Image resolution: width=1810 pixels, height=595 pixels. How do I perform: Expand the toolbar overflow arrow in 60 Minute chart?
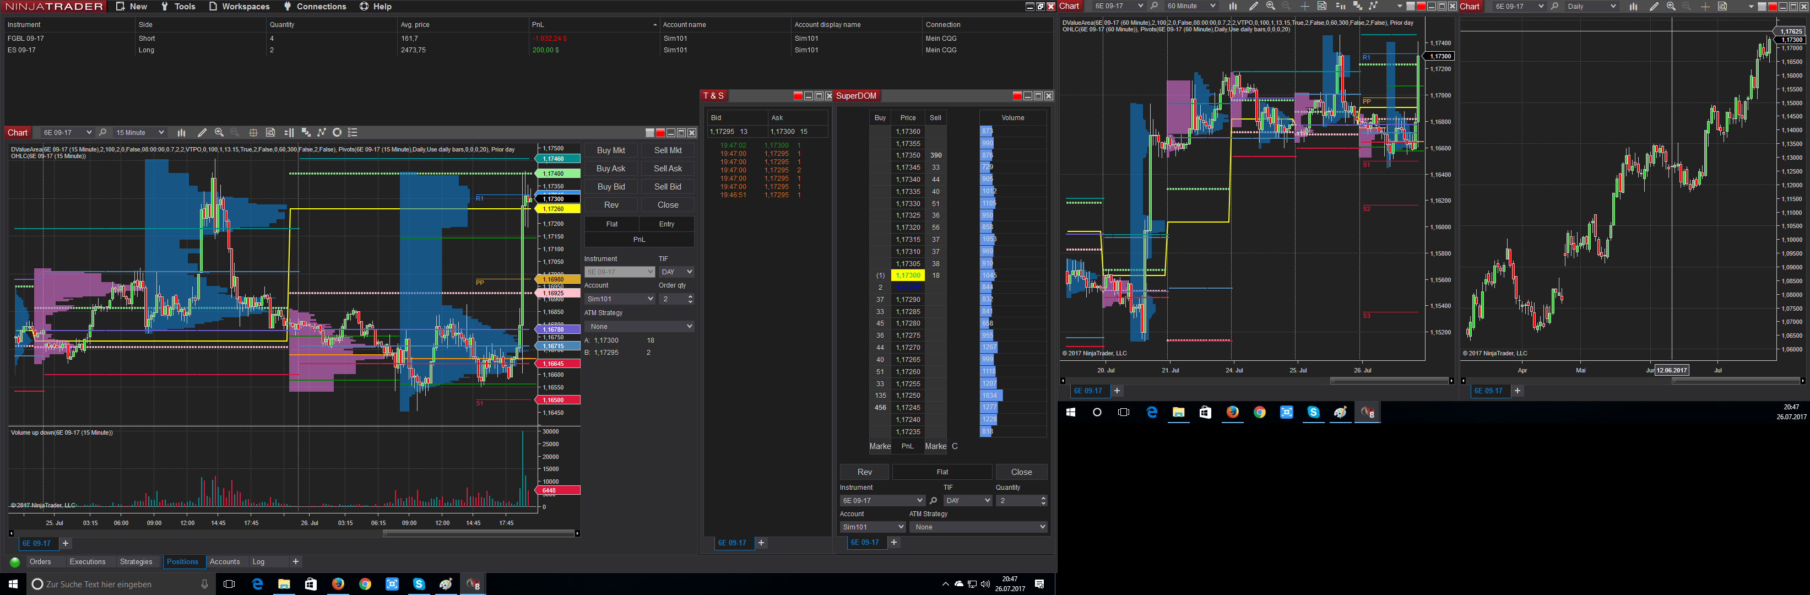point(1400,6)
